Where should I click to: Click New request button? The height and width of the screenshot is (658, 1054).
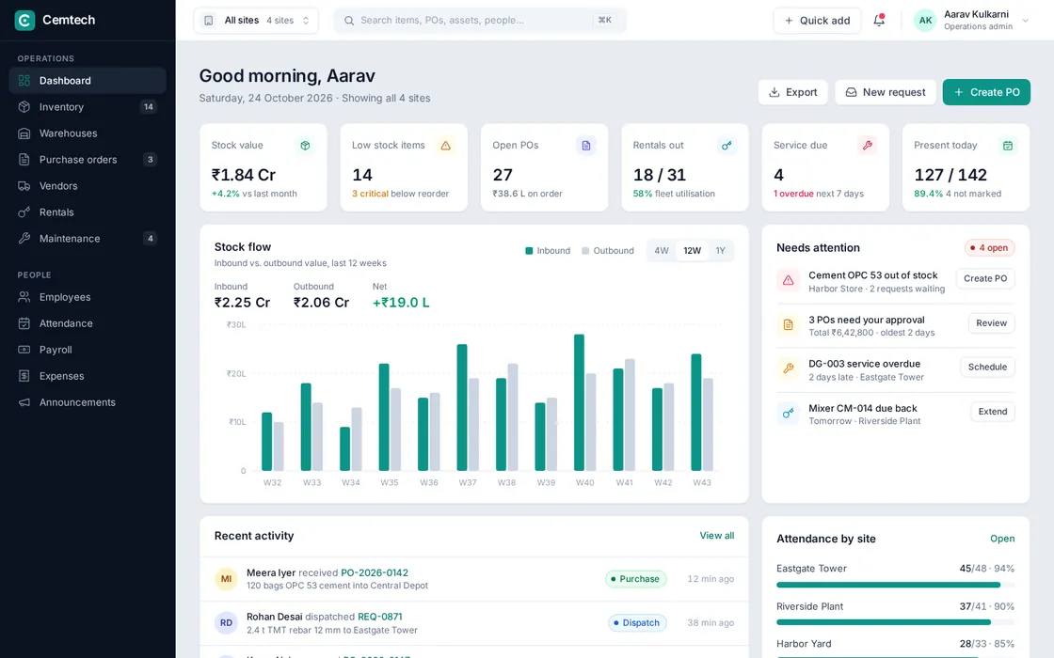pyautogui.click(x=886, y=92)
